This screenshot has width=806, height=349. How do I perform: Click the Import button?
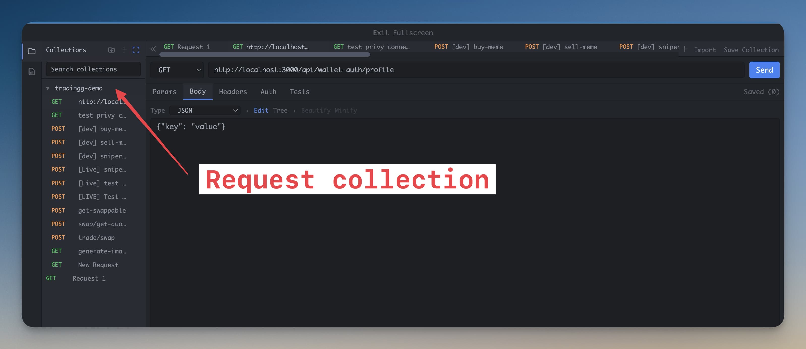click(705, 50)
